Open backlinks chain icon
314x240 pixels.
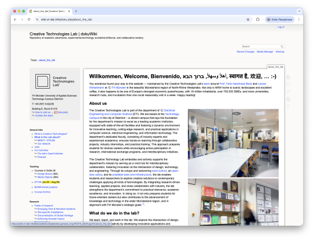pyautogui.click(x=288, y=92)
